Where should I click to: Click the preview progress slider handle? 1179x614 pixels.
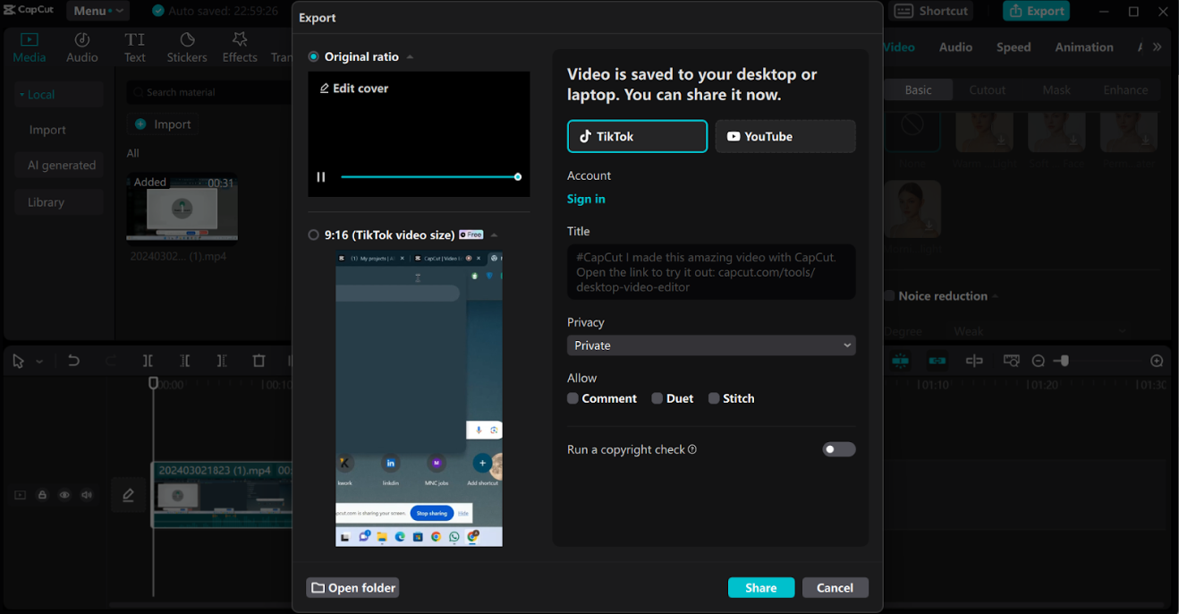tap(518, 177)
